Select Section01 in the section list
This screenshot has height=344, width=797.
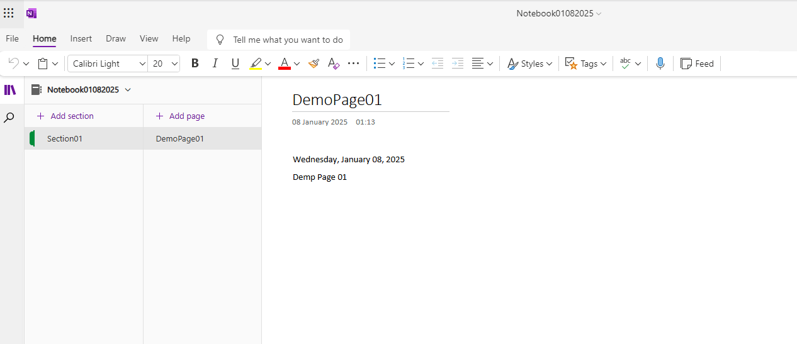84,139
